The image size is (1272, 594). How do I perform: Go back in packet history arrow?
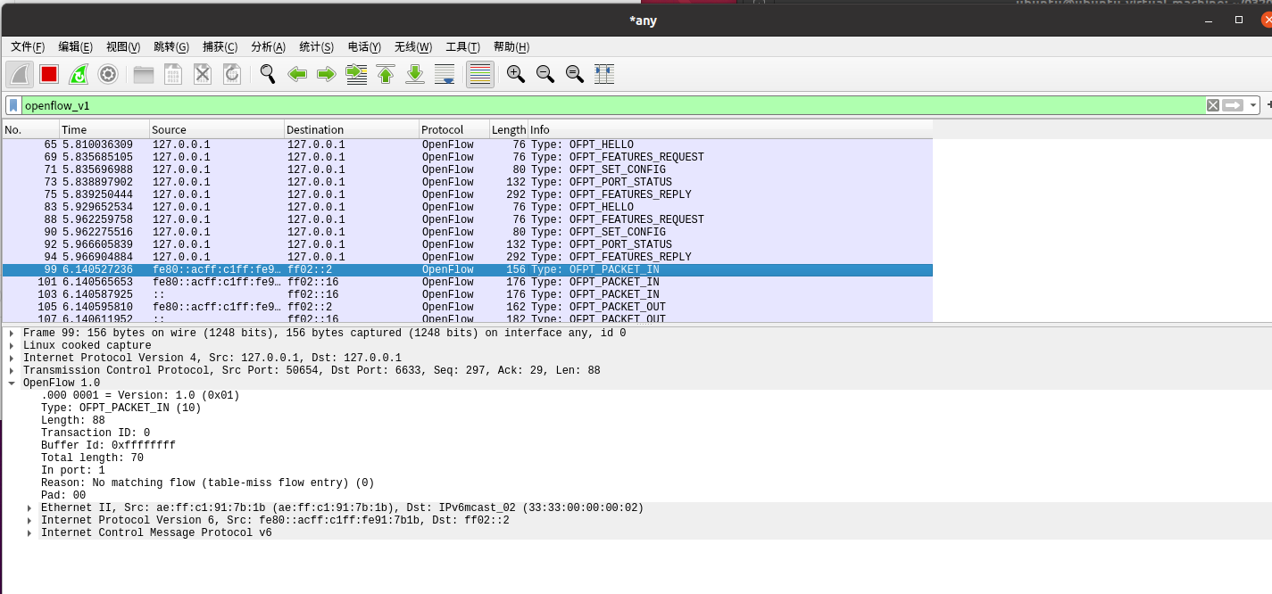(297, 74)
